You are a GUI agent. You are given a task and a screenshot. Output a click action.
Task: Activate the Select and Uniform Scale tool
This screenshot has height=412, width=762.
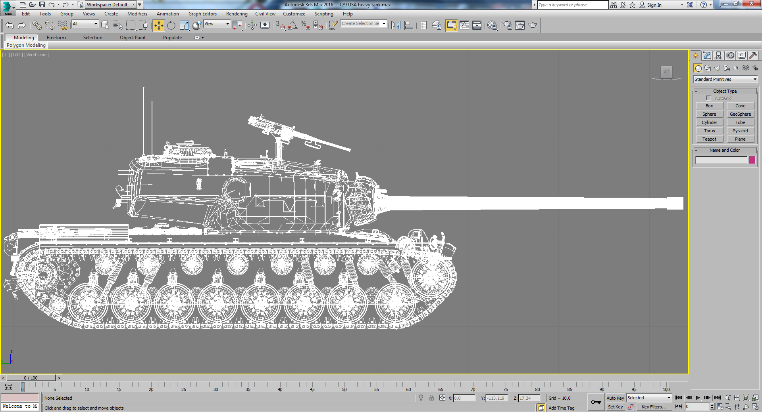click(x=185, y=25)
